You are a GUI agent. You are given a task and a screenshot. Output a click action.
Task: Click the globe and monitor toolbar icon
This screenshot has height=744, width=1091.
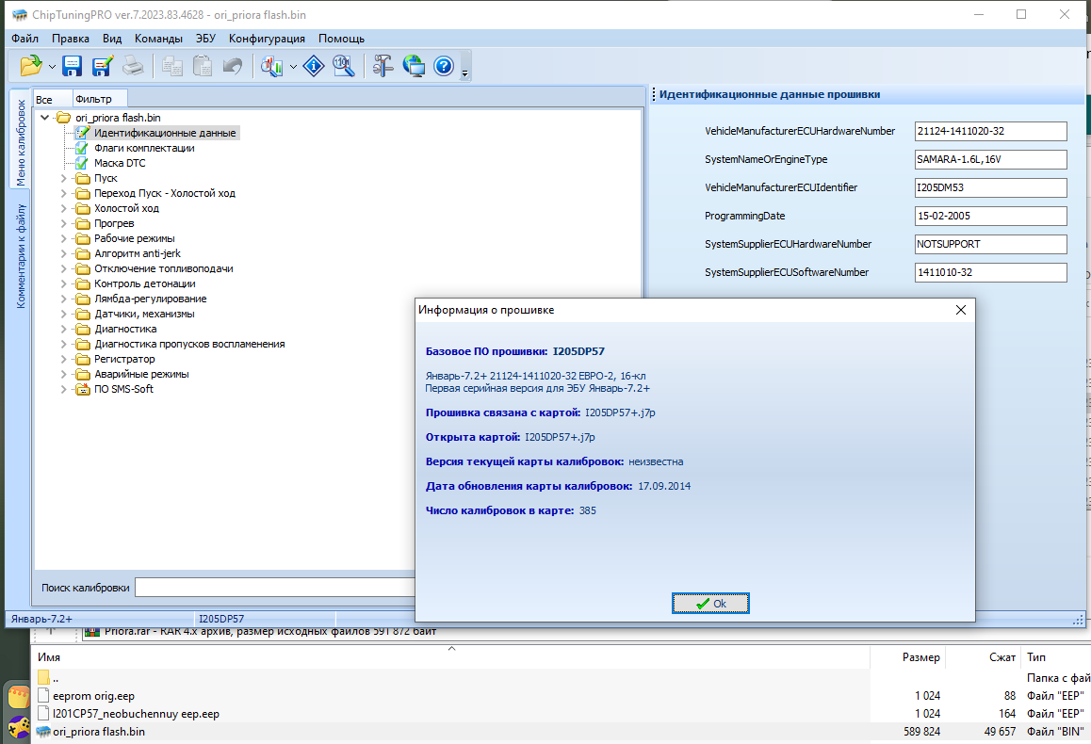[414, 66]
